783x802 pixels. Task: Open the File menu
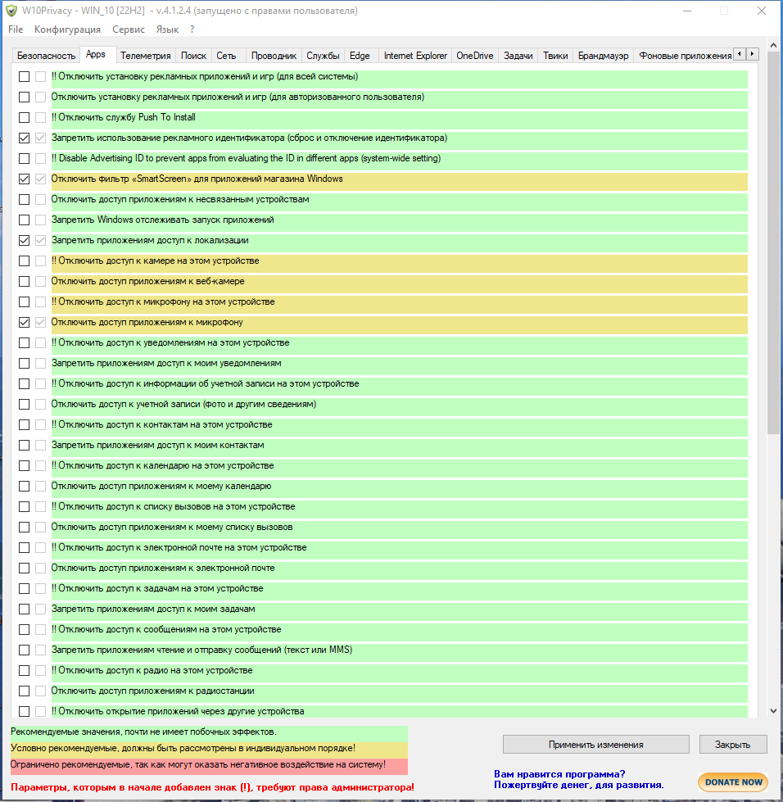pyautogui.click(x=16, y=29)
